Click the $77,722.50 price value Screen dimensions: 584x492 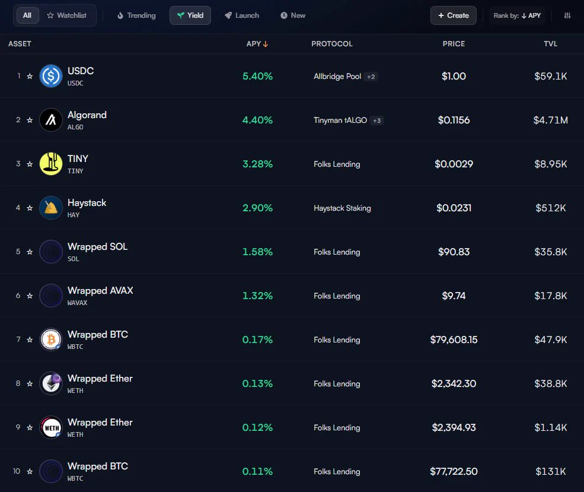coord(454,471)
